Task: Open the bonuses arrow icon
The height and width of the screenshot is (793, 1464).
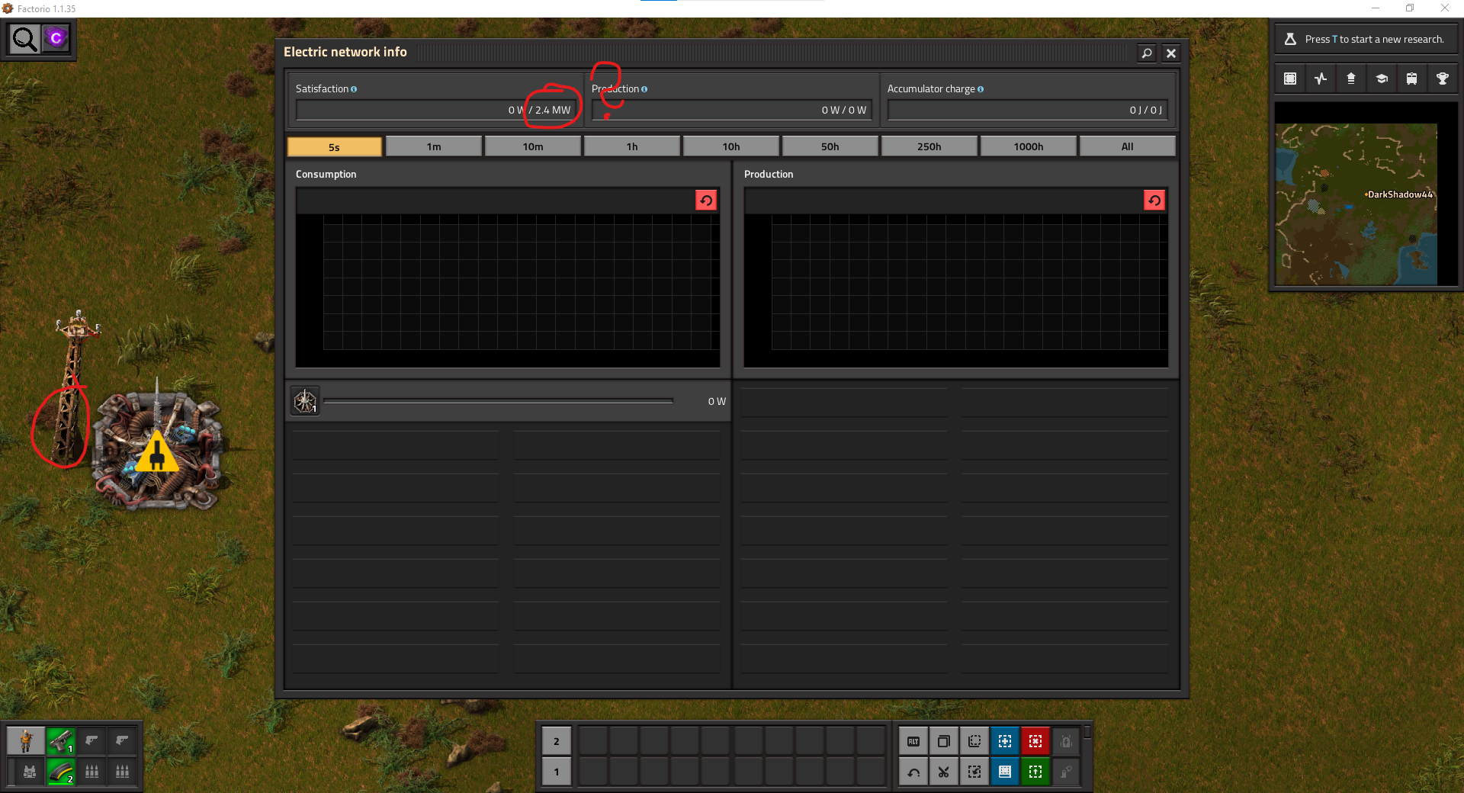Action: click(x=1351, y=79)
